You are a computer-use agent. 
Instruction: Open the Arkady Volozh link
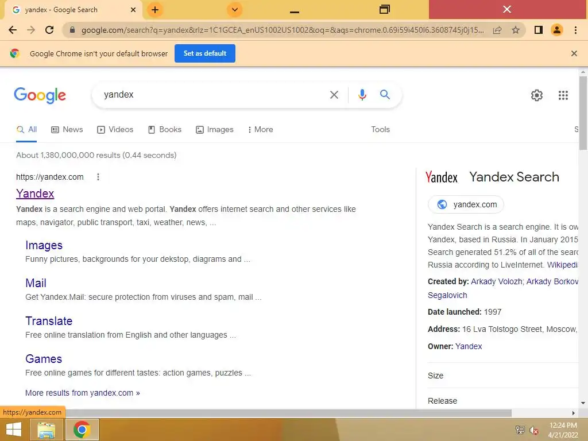pyautogui.click(x=496, y=281)
